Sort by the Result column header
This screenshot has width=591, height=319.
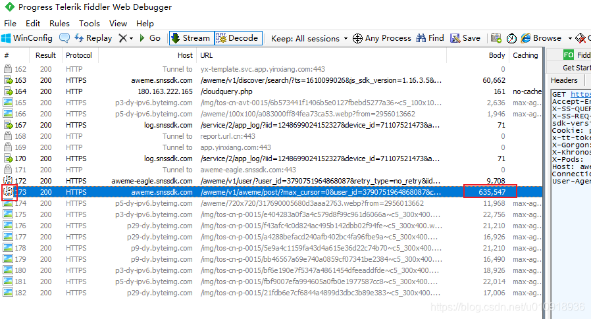pos(45,55)
